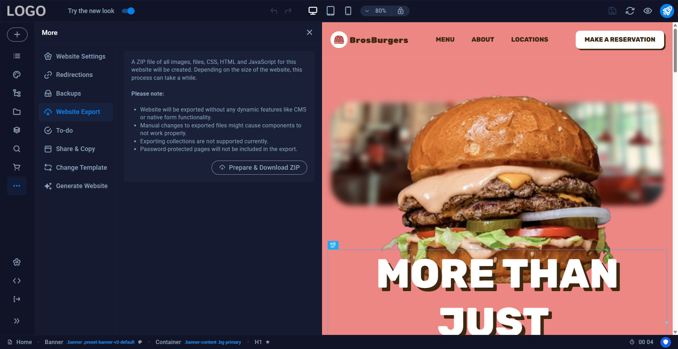Screen dimensions: 678x349
Task: Close the More panel
Action: [x=309, y=32]
